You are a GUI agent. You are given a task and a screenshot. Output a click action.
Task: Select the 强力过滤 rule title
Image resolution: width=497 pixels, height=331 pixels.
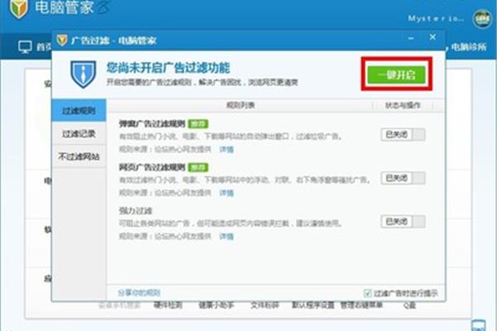pos(136,211)
